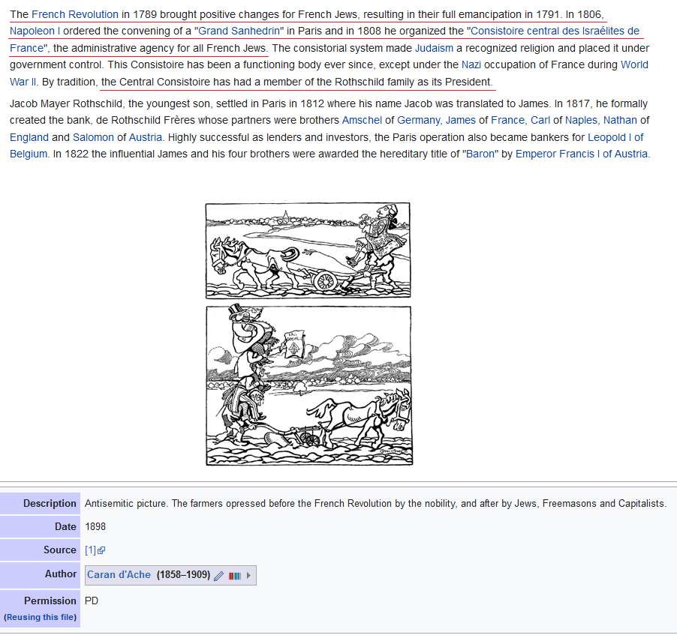
Task: Open Consistoire central des Israélites de link
Action: coord(555,31)
